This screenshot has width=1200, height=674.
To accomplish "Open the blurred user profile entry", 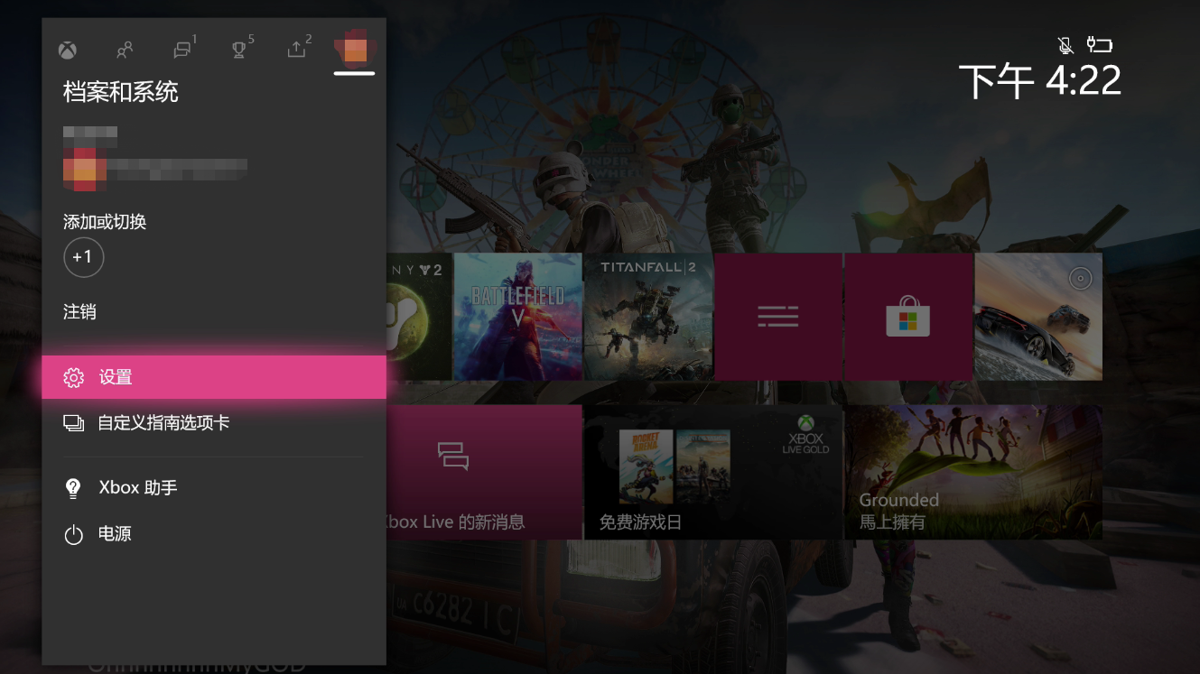I will (155, 161).
